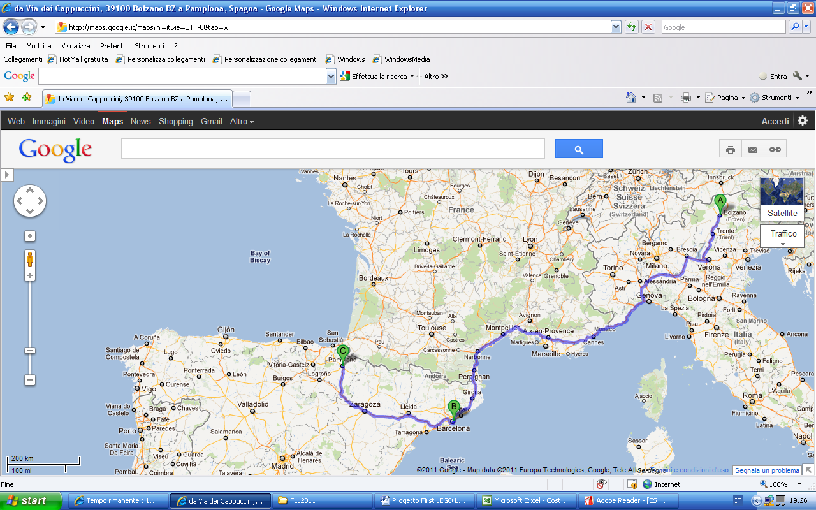The height and width of the screenshot is (510, 816).
Task: Zoom in with the plus button
Action: pos(30,275)
